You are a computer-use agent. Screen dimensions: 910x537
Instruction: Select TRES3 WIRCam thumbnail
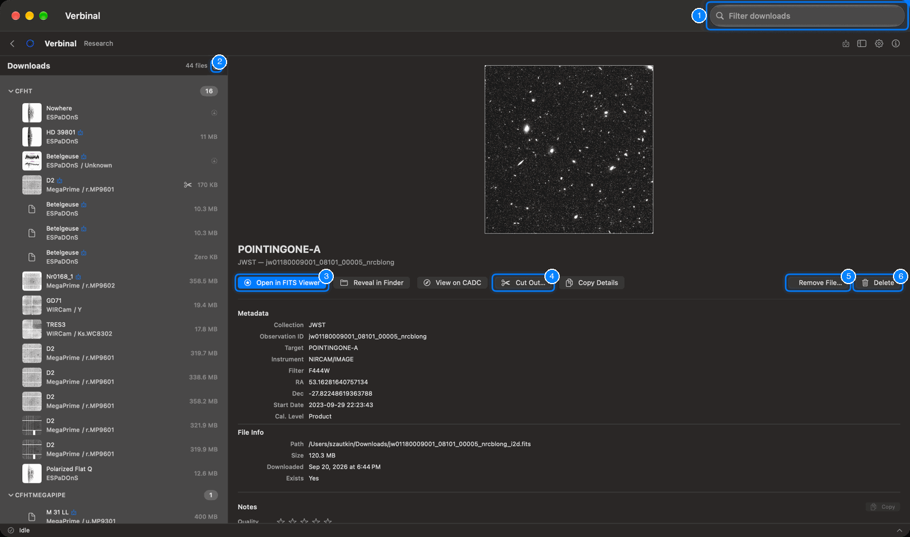coord(32,329)
